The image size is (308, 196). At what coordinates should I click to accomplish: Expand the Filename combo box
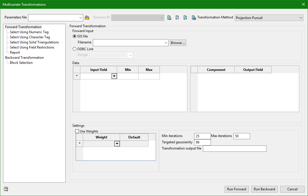click(x=166, y=43)
